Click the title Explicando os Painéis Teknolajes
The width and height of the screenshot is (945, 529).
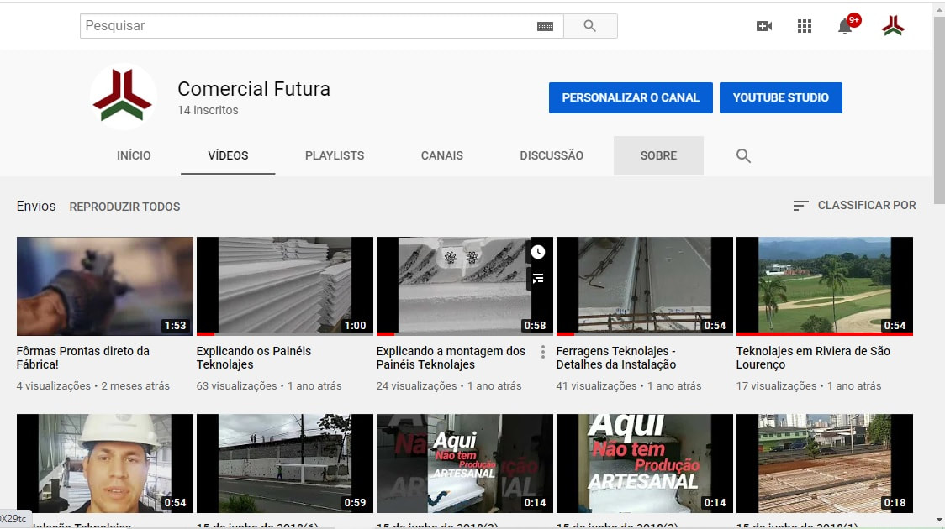coord(254,358)
